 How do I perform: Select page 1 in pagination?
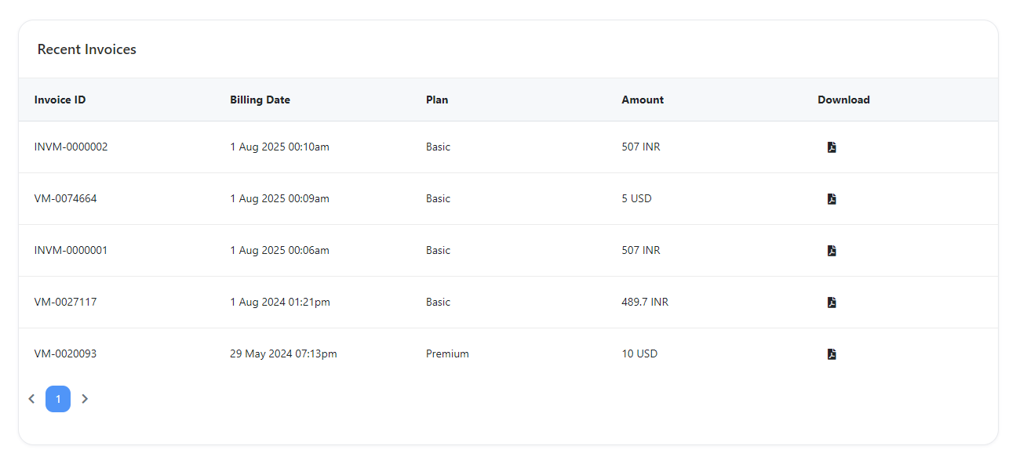tap(58, 399)
